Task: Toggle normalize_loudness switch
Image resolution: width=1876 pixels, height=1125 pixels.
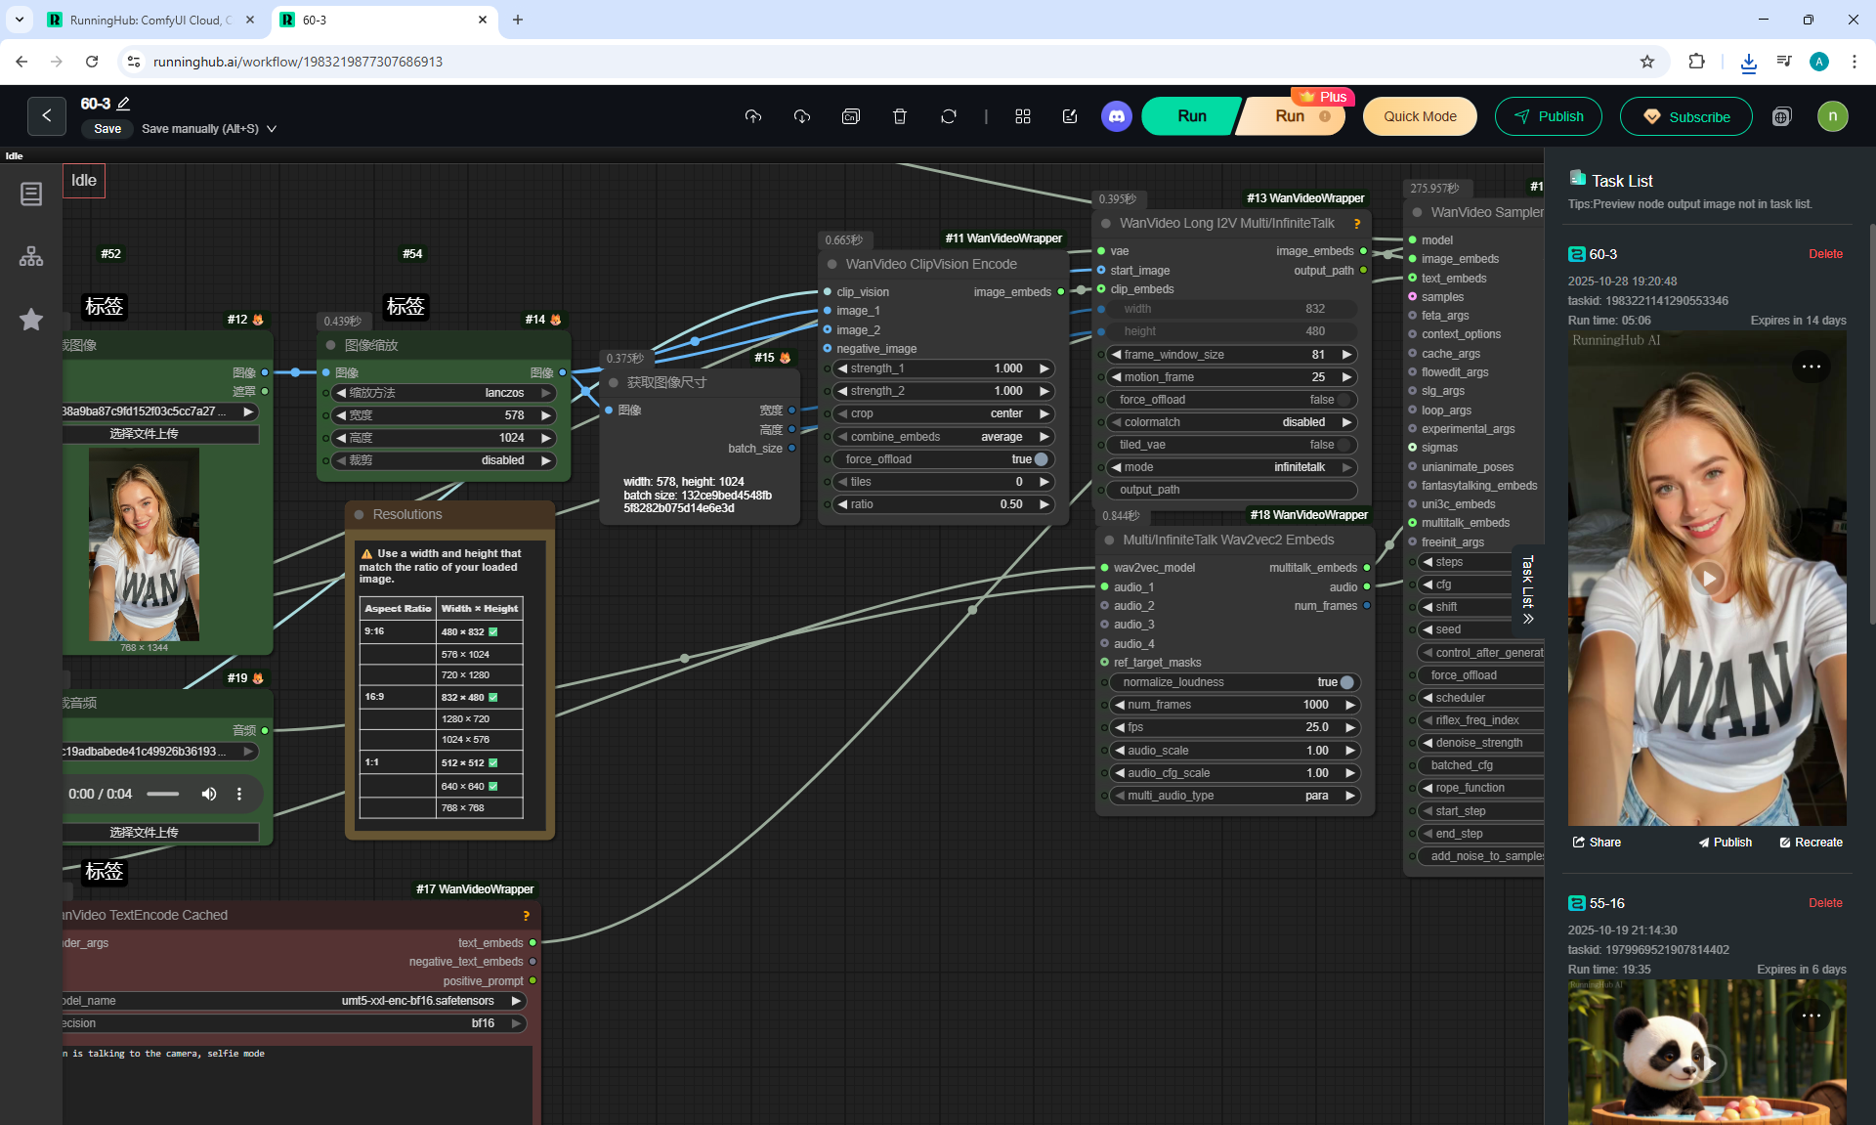Action: (1346, 682)
